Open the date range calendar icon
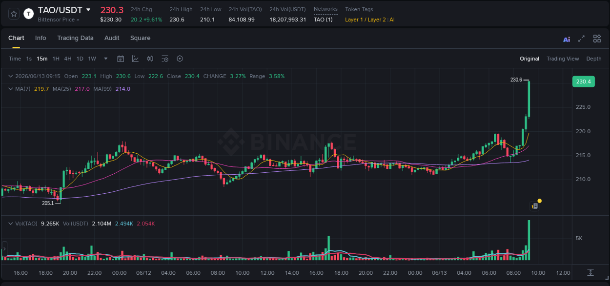Image resolution: width=610 pixels, height=286 pixels. [x=121, y=59]
